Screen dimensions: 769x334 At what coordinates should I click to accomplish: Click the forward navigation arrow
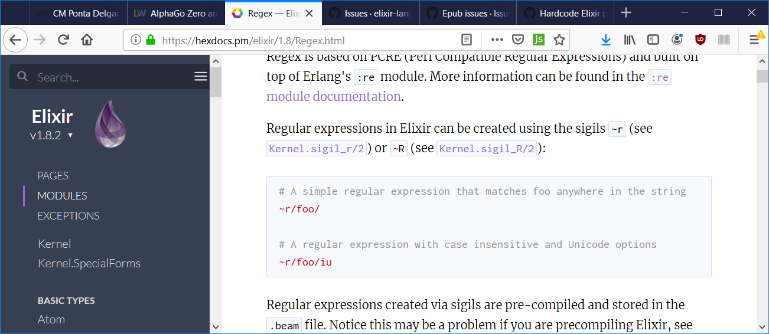pos(40,40)
